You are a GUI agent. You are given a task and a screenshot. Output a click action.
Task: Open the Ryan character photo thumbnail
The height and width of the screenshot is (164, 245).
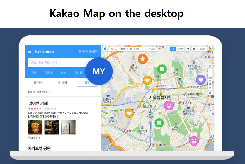coord(36,127)
